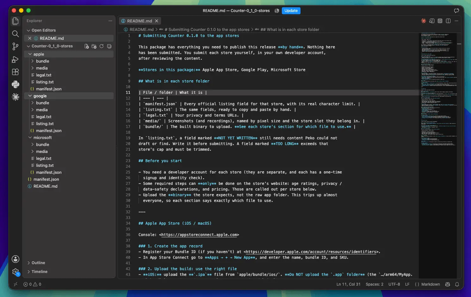This screenshot has height=297, width=471.
Task: Click the LF end-of-line setting
Action: pyautogui.click(x=407, y=284)
